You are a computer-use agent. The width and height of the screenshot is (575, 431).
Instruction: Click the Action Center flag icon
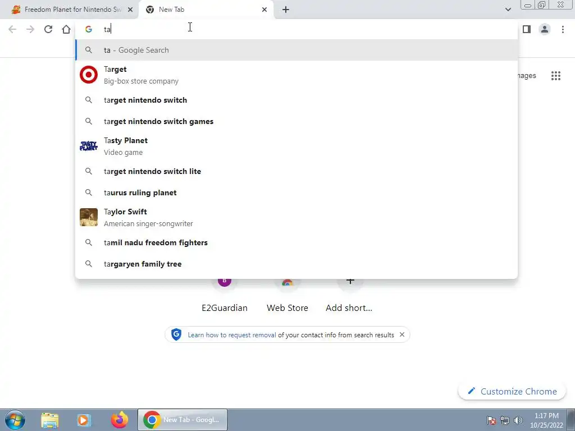[491, 420]
